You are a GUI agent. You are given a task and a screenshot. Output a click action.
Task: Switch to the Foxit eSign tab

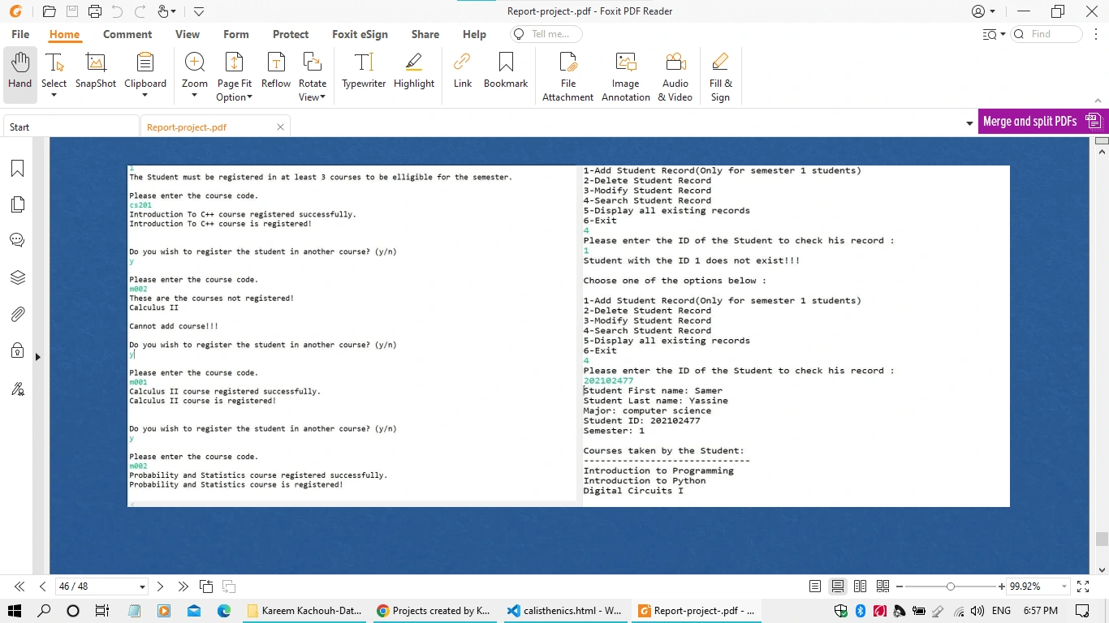click(360, 34)
